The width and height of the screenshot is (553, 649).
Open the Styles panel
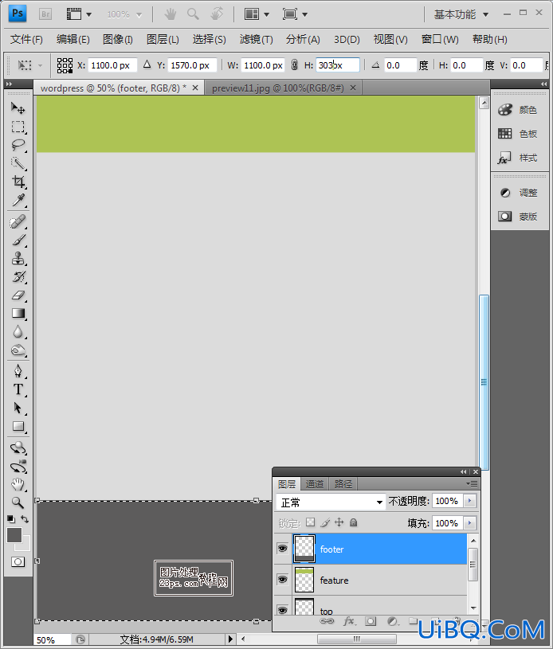click(517, 158)
